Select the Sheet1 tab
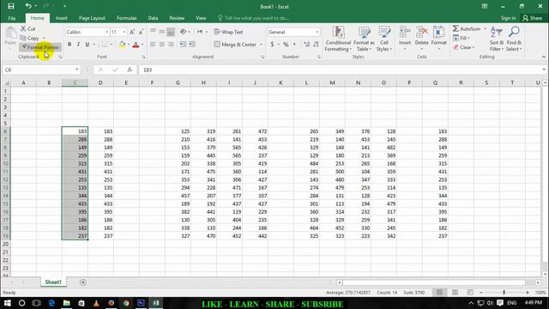Image resolution: width=549 pixels, height=309 pixels. 53,282
